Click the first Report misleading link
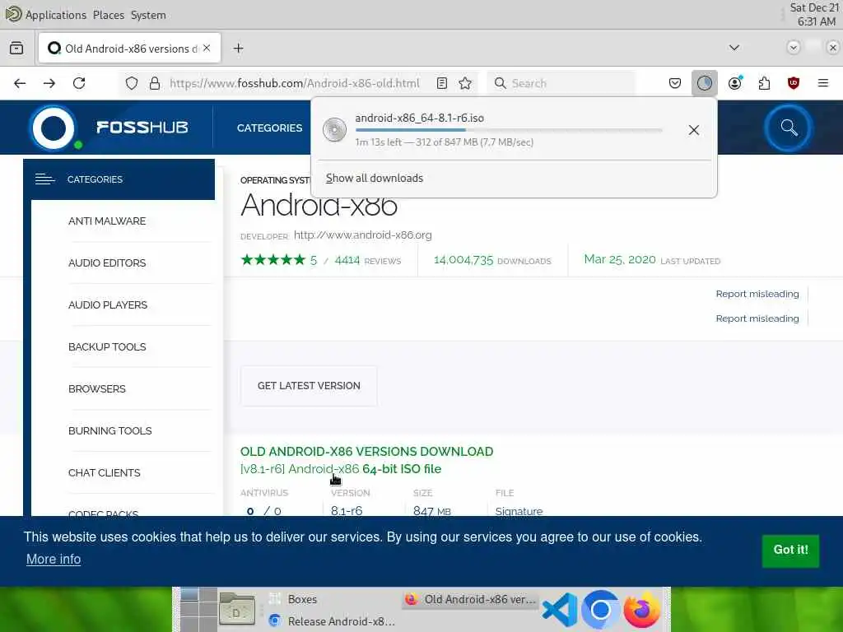843x632 pixels. pyautogui.click(x=757, y=294)
